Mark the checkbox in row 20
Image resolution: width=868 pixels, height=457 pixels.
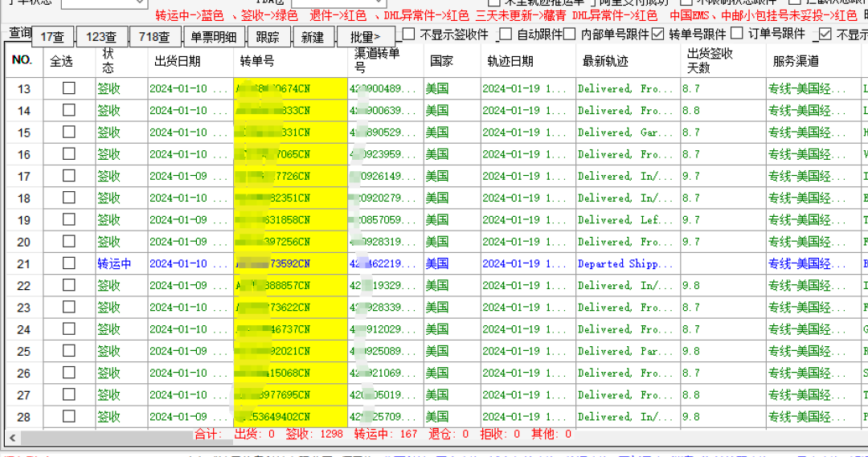tap(68, 241)
